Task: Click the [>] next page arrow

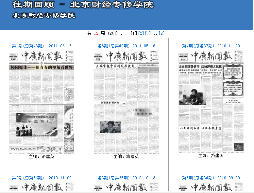Action: 148,33
